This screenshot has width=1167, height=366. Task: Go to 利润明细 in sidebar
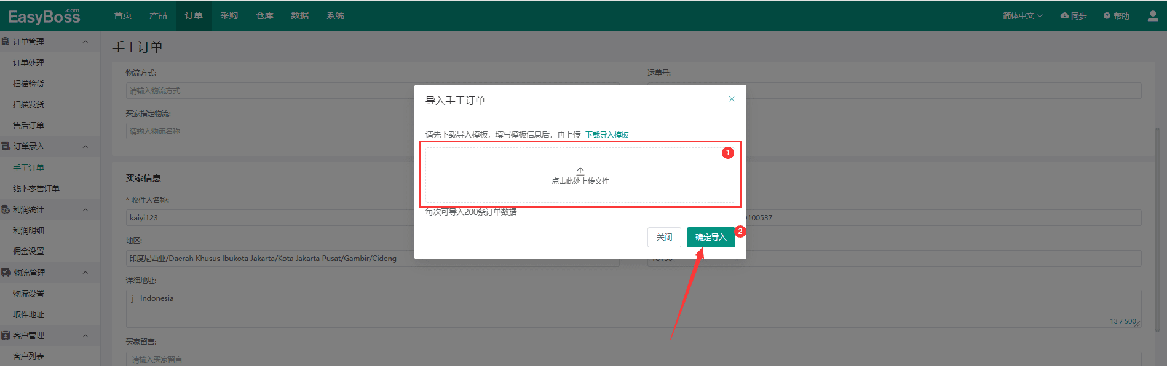28,230
